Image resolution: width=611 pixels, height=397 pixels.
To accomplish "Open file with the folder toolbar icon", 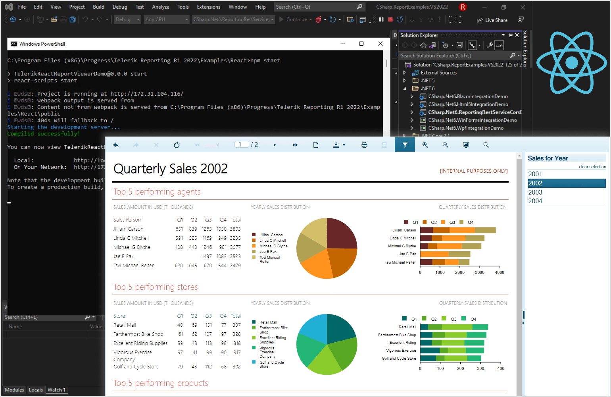I will click(54, 19).
